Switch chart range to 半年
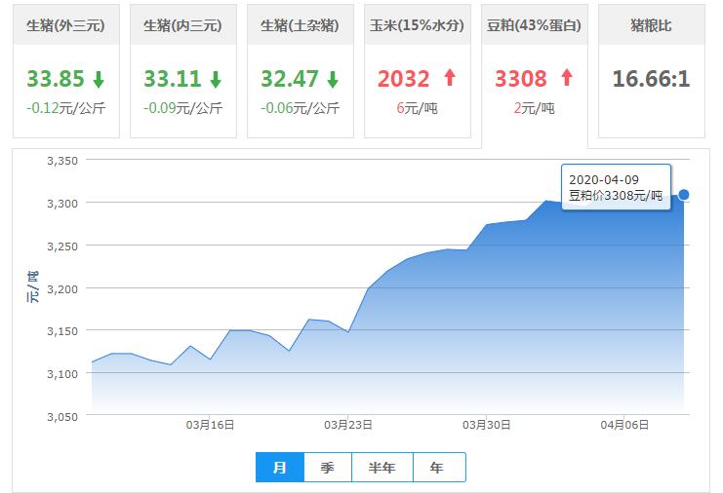The width and height of the screenshot is (723, 493). click(382, 468)
